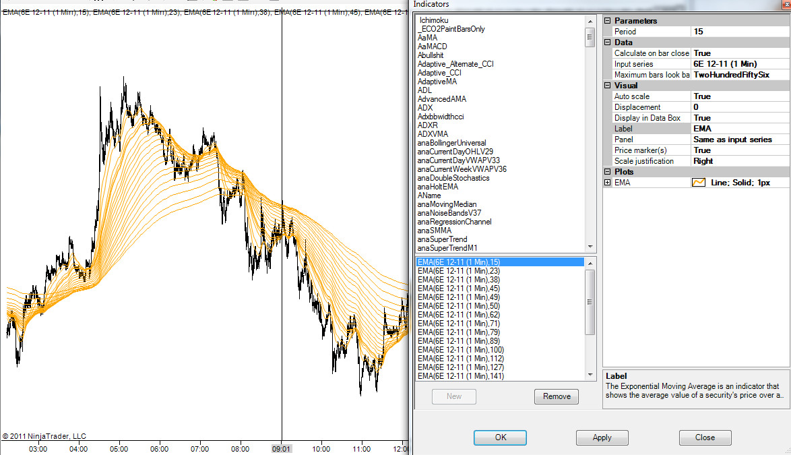Click the 09:01 time marker on chart
791x455 pixels.
point(281,449)
